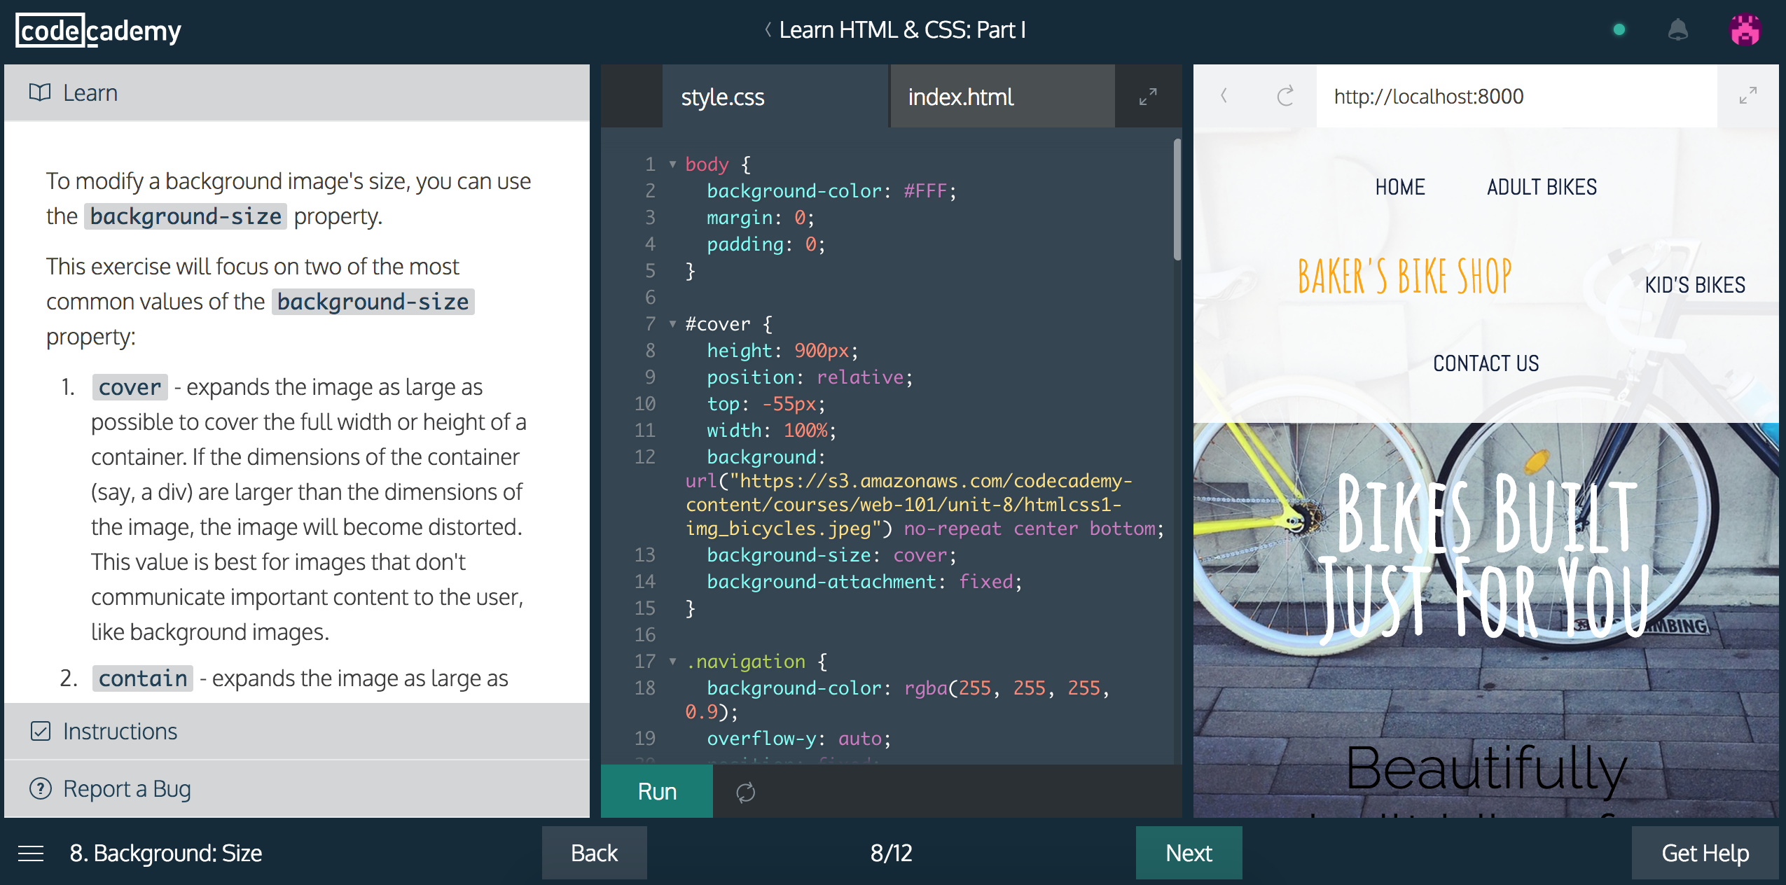The width and height of the screenshot is (1786, 885).
Task: Switch to the index.html tab
Action: click(x=1002, y=97)
